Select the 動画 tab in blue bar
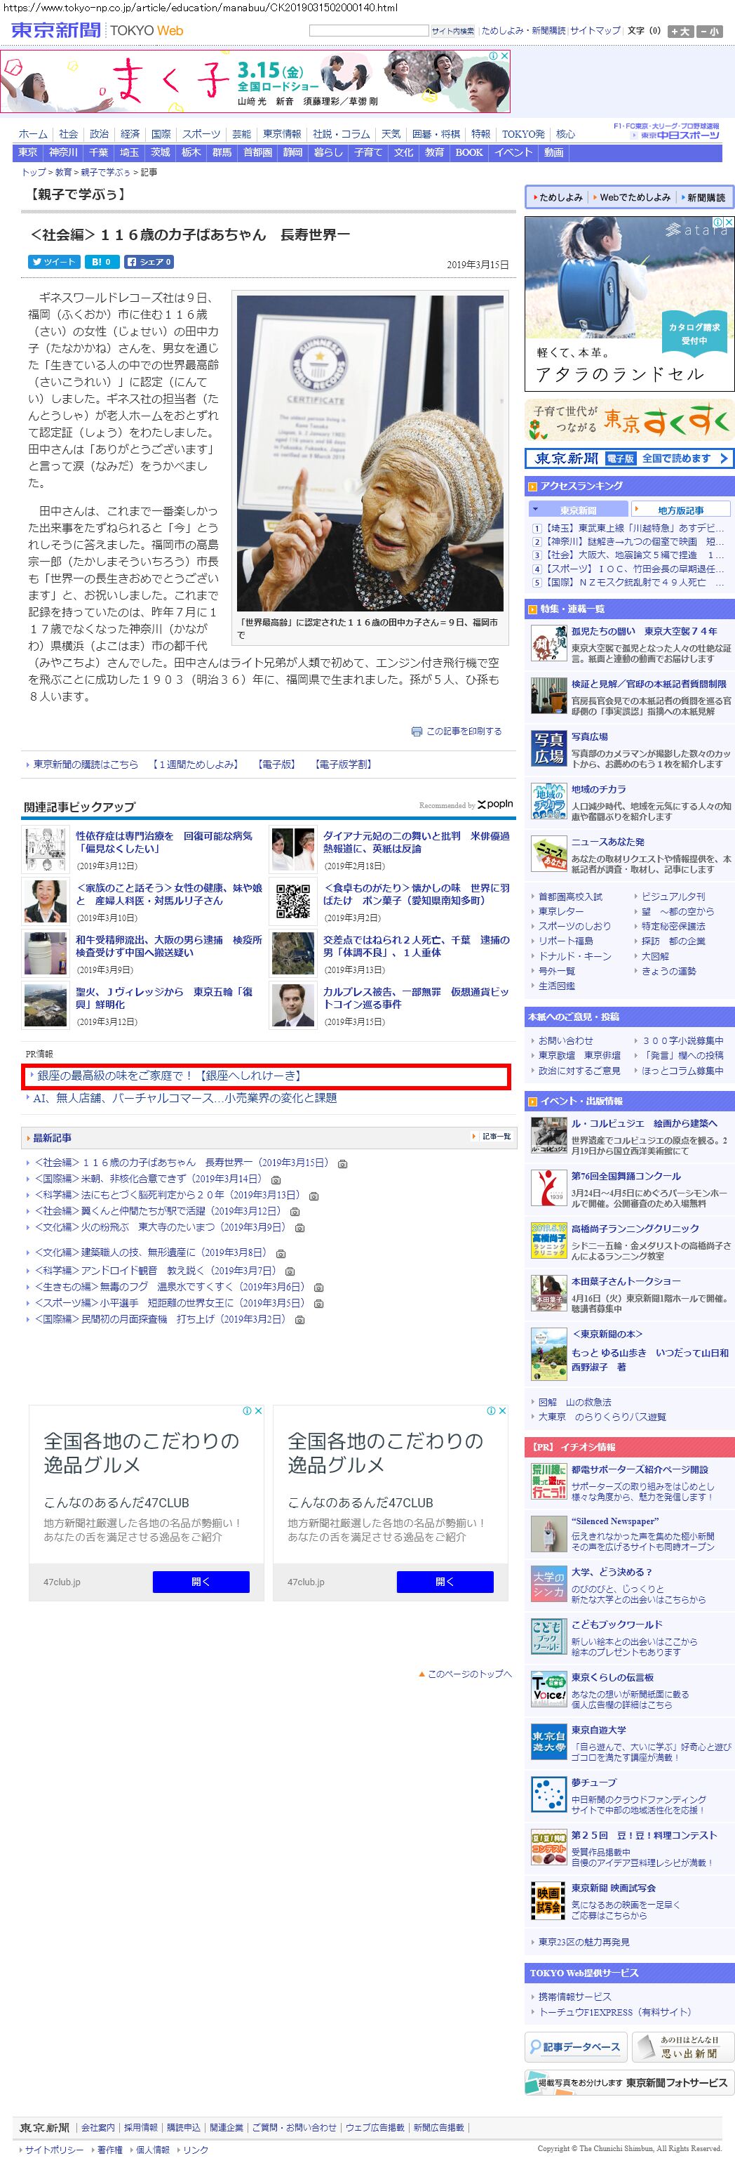The image size is (735, 2163). pos(554,153)
